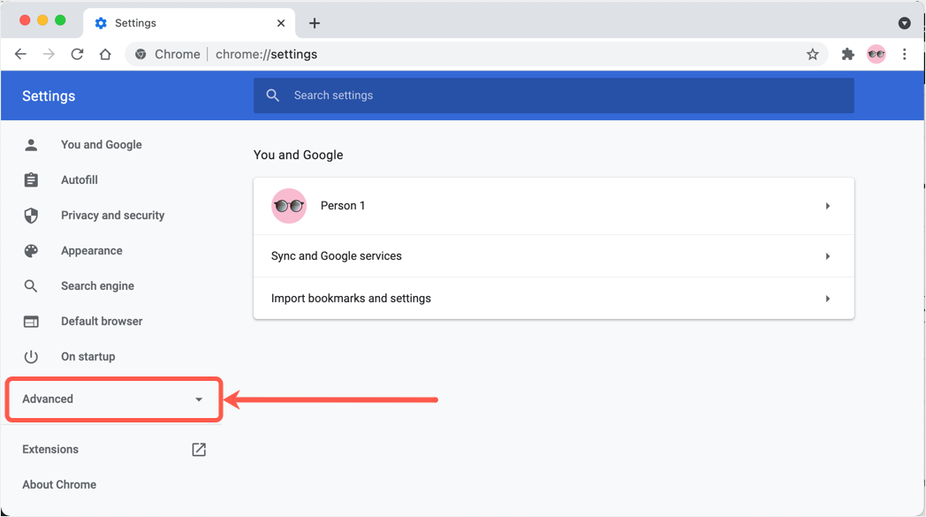This screenshot has width=926, height=517.
Task: Open the Extensions puzzle icon
Action: (x=847, y=54)
